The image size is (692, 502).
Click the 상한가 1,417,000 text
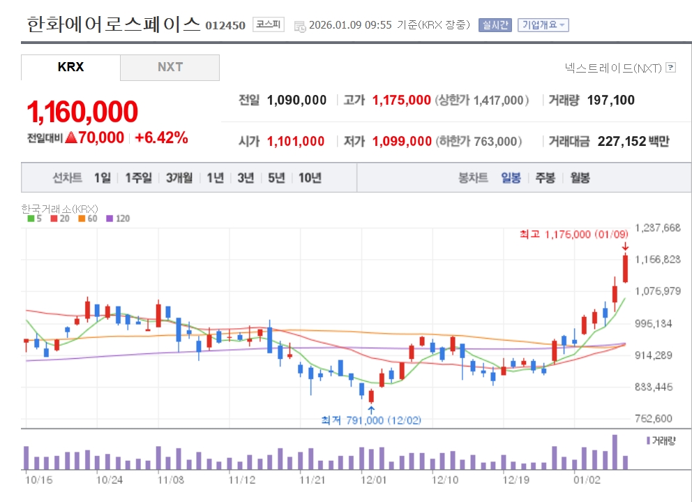coord(482,101)
